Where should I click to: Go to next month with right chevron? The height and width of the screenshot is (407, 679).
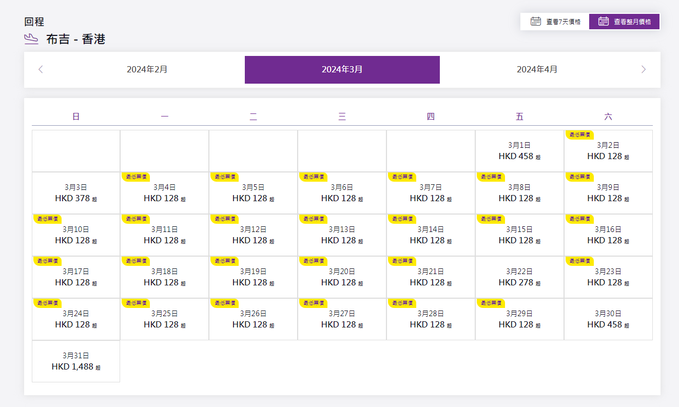point(644,69)
